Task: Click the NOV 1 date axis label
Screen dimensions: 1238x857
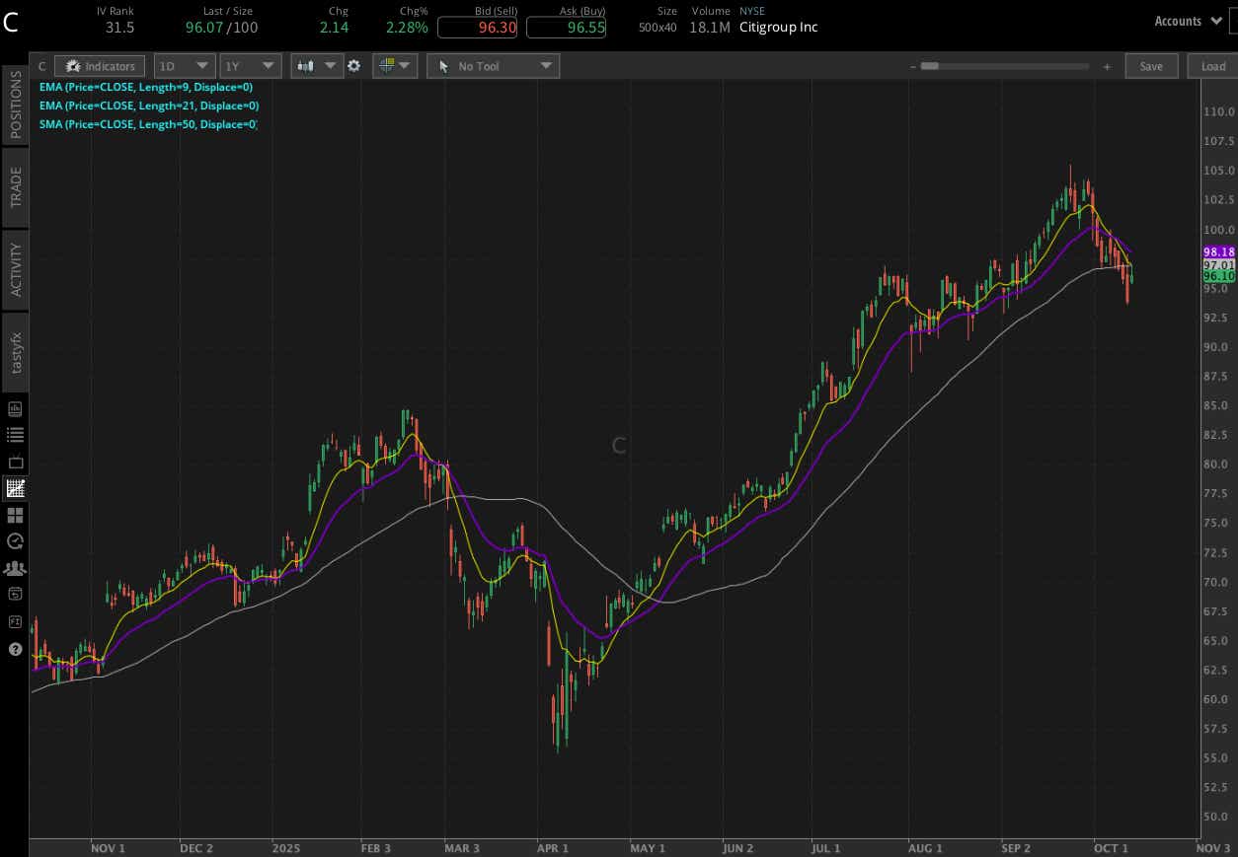Action: (108, 848)
